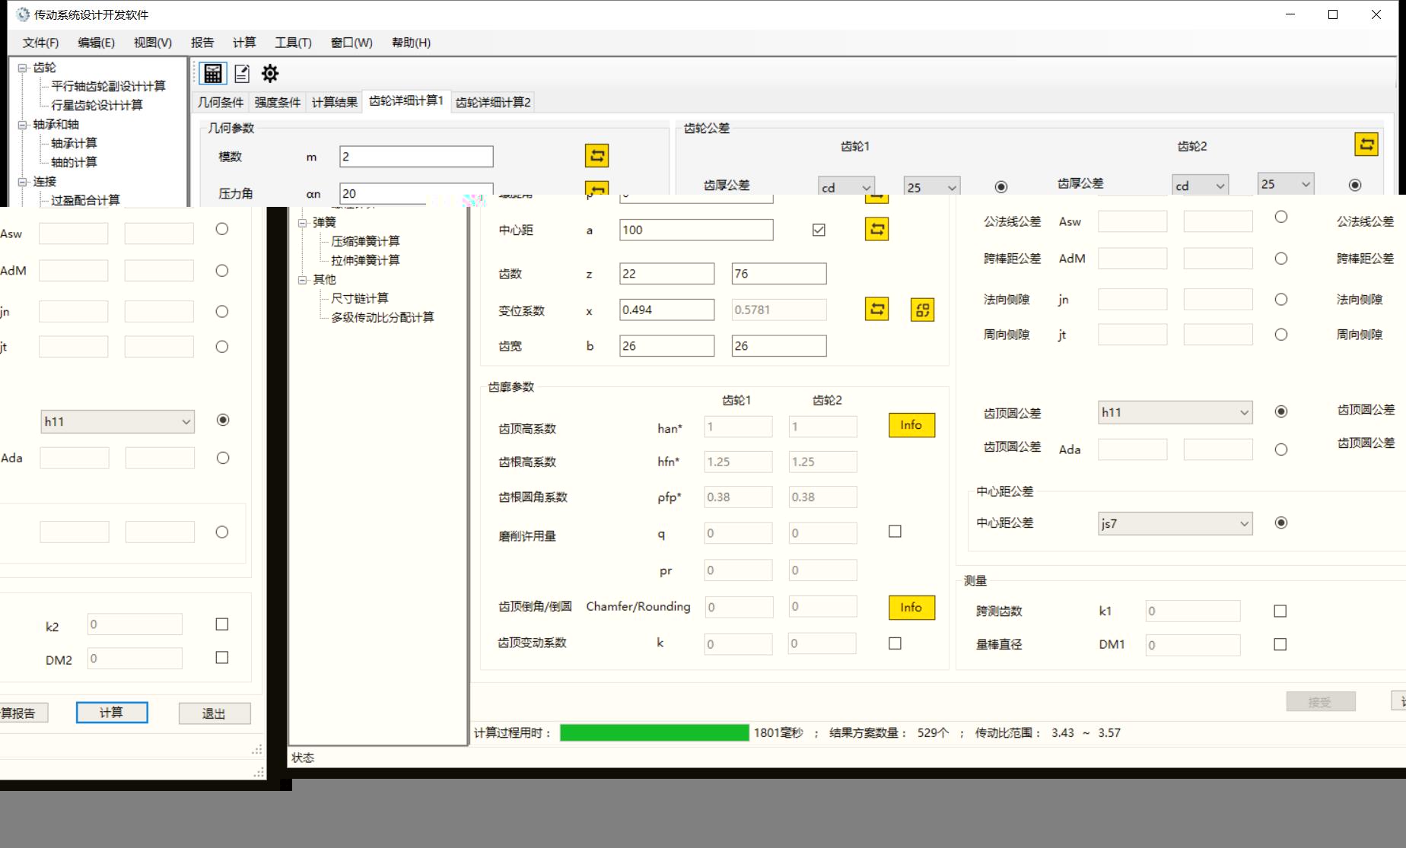
Task: Select the 中心距公差 js7 radio button
Action: pos(1281,523)
